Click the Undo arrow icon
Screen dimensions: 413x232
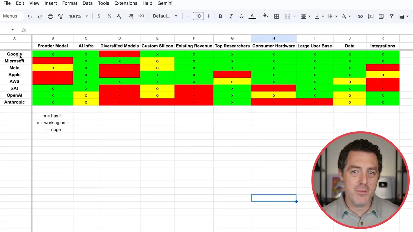[x=29, y=16]
